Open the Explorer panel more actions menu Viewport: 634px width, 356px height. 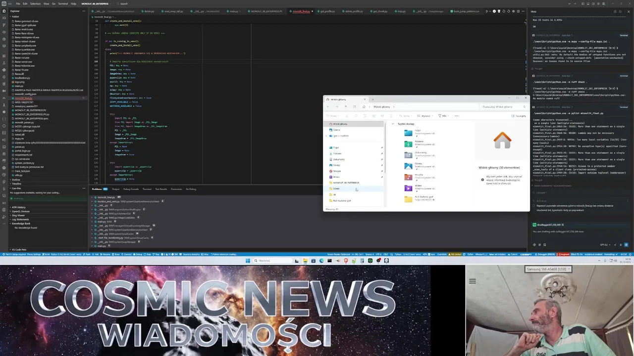[x=84, y=11]
